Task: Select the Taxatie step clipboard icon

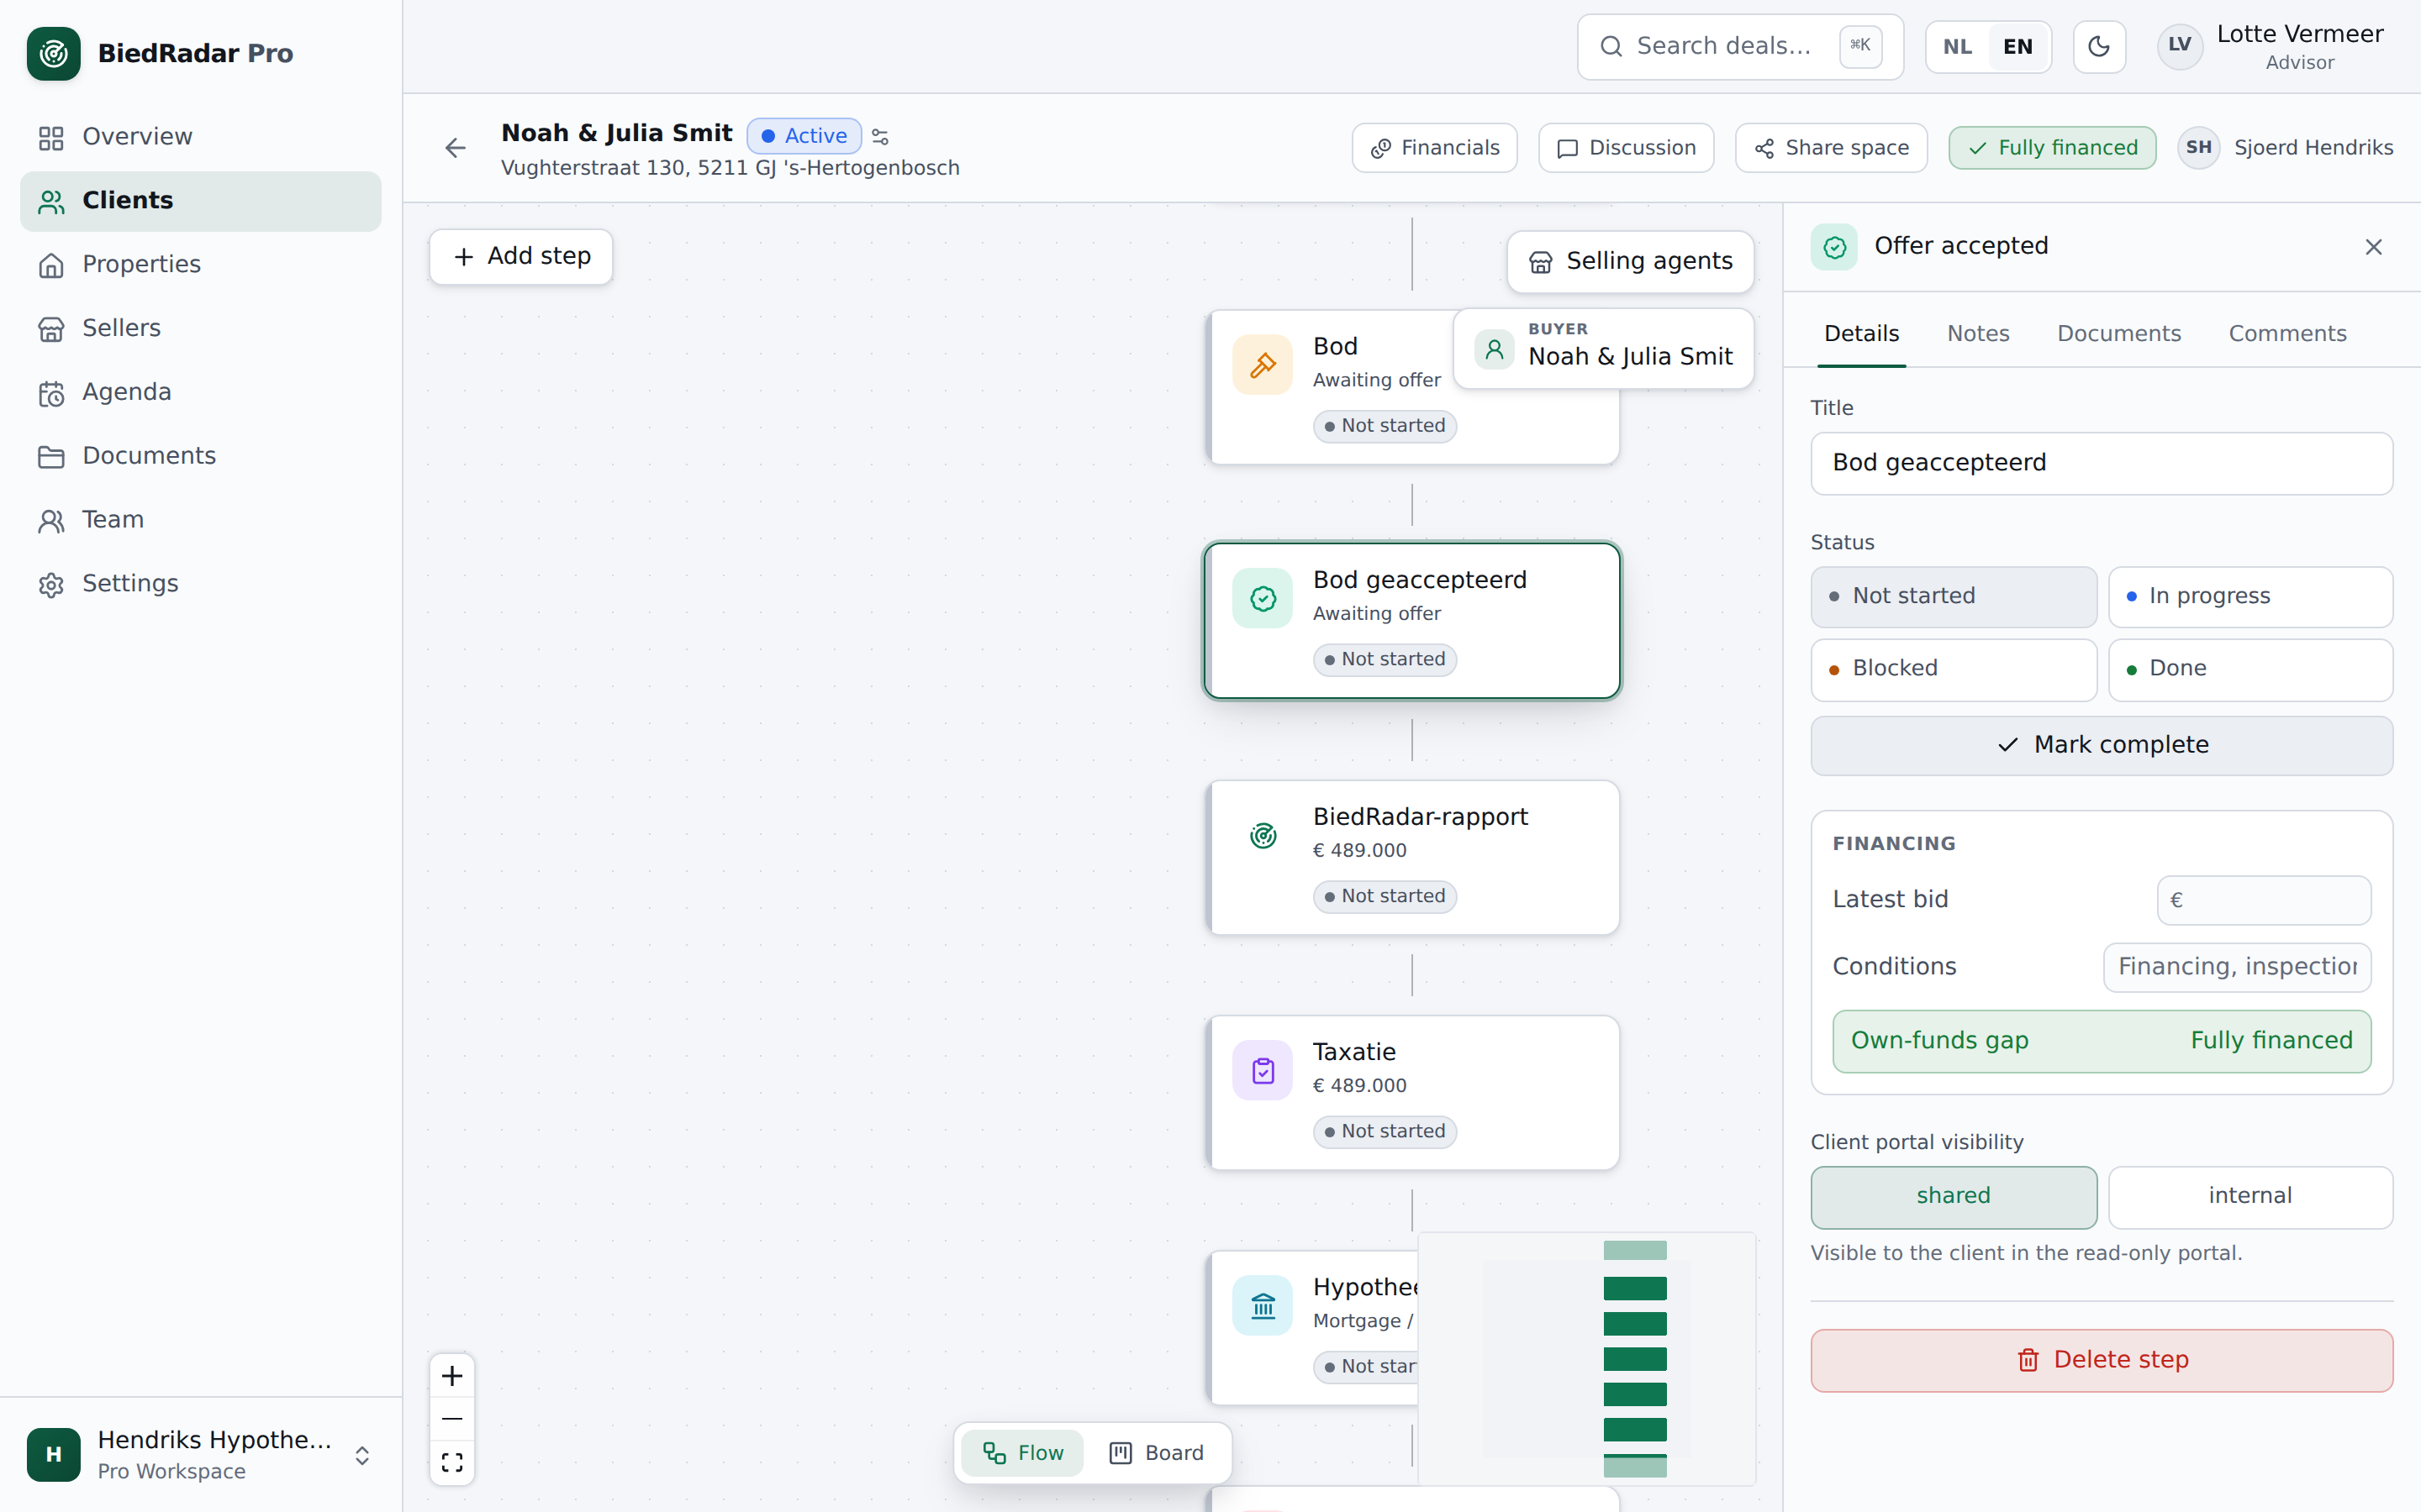Action: point(1263,1070)
